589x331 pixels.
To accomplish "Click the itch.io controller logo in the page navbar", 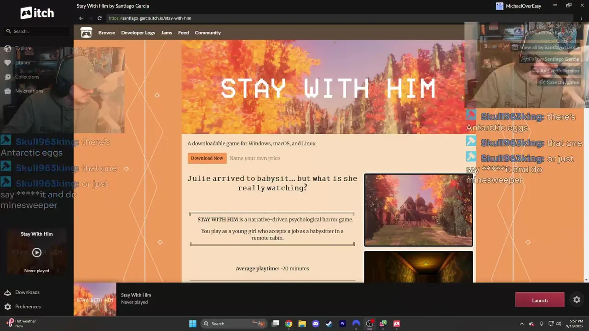I will click(x=86, y=33).
